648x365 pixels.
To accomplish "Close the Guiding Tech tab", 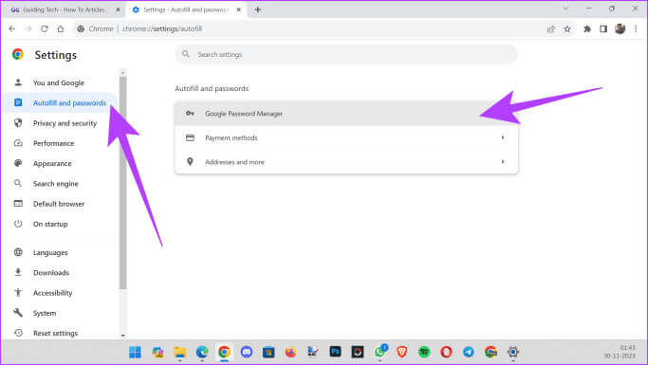I will pyautogui.click(x=118, y=9).
